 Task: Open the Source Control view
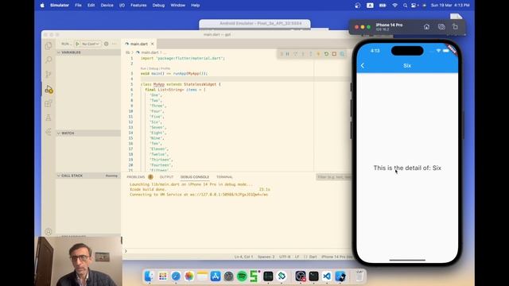pos(49,74)
